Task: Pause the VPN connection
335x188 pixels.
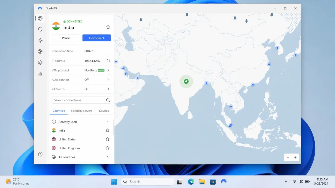Action: (66, 38)
